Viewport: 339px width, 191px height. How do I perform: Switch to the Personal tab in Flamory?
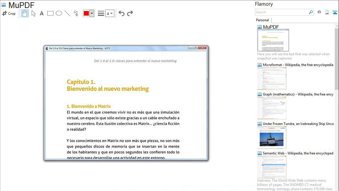pyautogui.click(x=262, y=20)
